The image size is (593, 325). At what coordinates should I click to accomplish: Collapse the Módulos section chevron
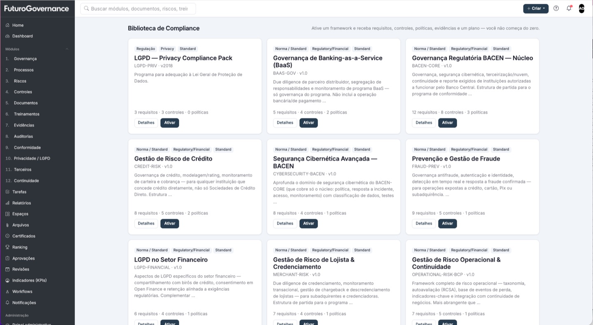[67, 49]
